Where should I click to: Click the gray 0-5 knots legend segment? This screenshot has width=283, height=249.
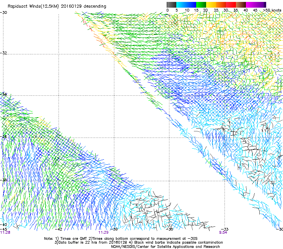[171, 5]
